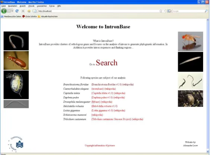Click the green Back navigation arrow

click(x=4, y=11)
